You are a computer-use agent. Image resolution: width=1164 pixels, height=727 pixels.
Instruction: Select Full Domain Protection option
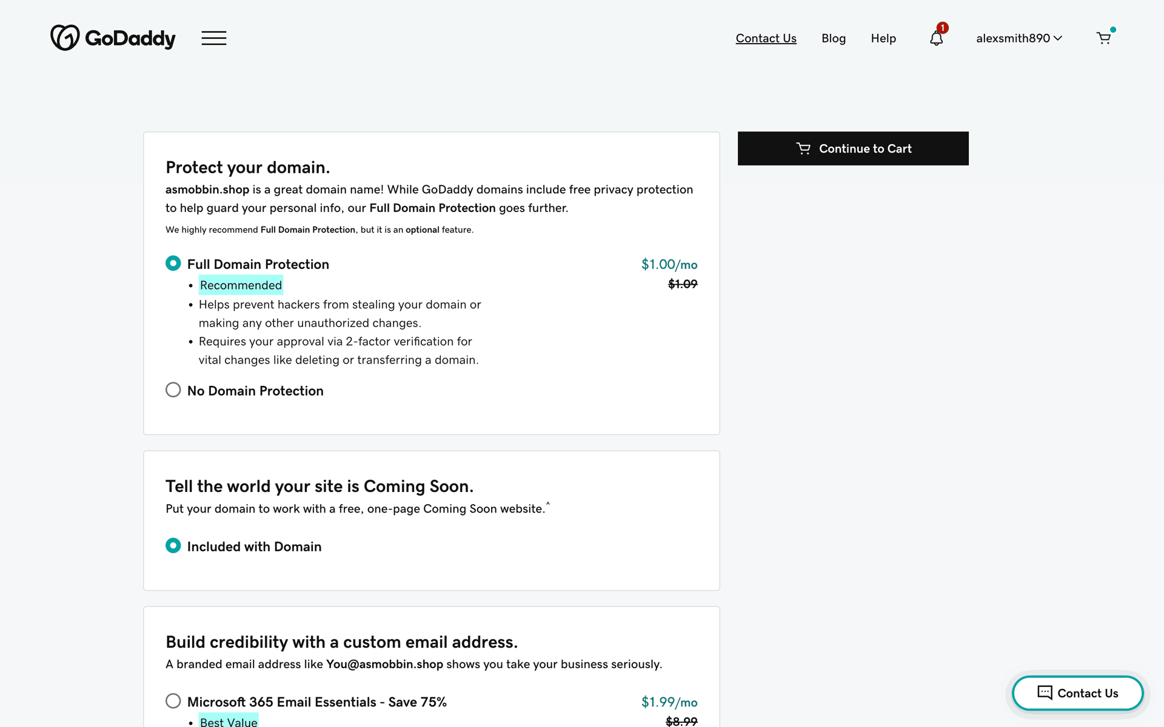173,263
